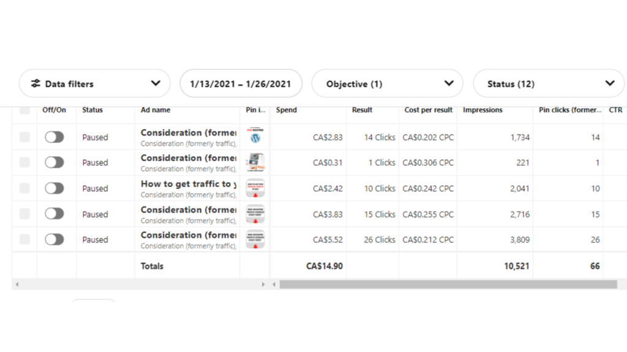Click the CA$0.212 CPC cell
Viewport: 627px width, 352px height.
coord(428,240)
